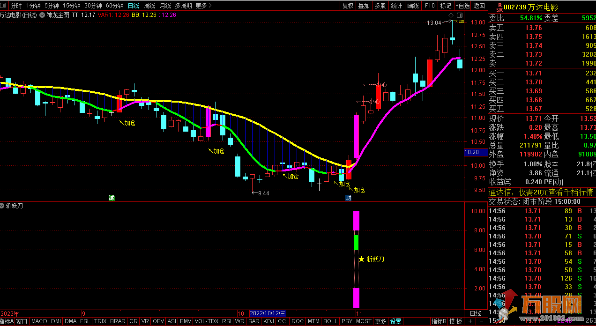
Task: Open the 神龙主图 indicator circle-arrow menu
Action: tap(43, 15)
